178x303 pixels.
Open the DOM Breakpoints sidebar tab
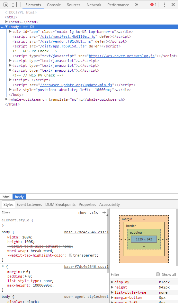click(x=60, y=205)
